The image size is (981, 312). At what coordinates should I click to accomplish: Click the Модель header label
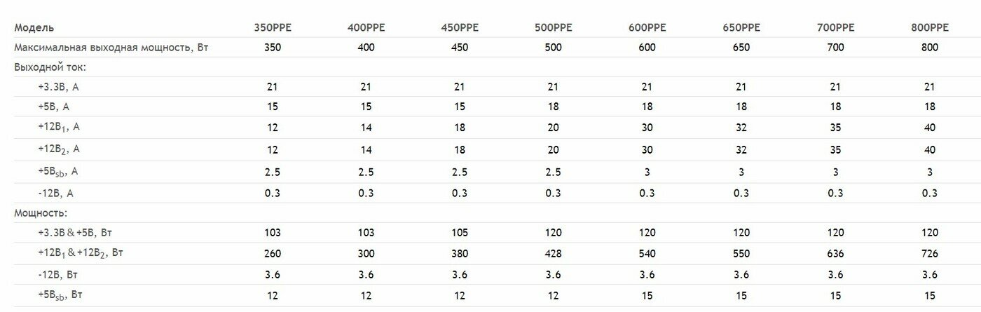(34, 28)
